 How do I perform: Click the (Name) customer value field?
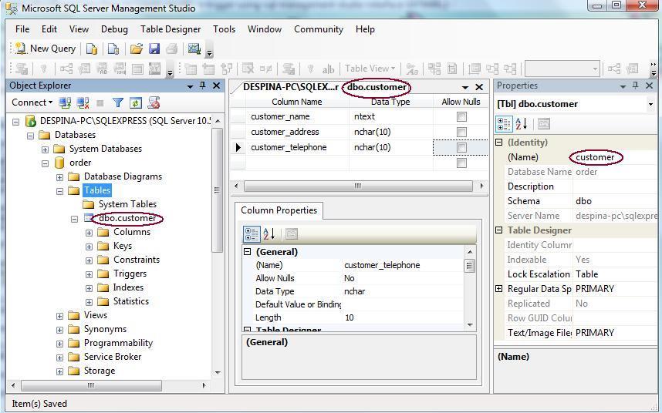615,157
